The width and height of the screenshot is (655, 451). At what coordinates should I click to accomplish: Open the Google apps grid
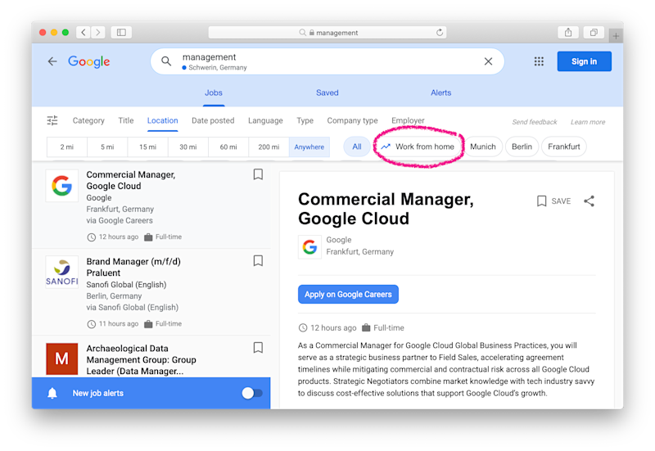click(539, 61)
